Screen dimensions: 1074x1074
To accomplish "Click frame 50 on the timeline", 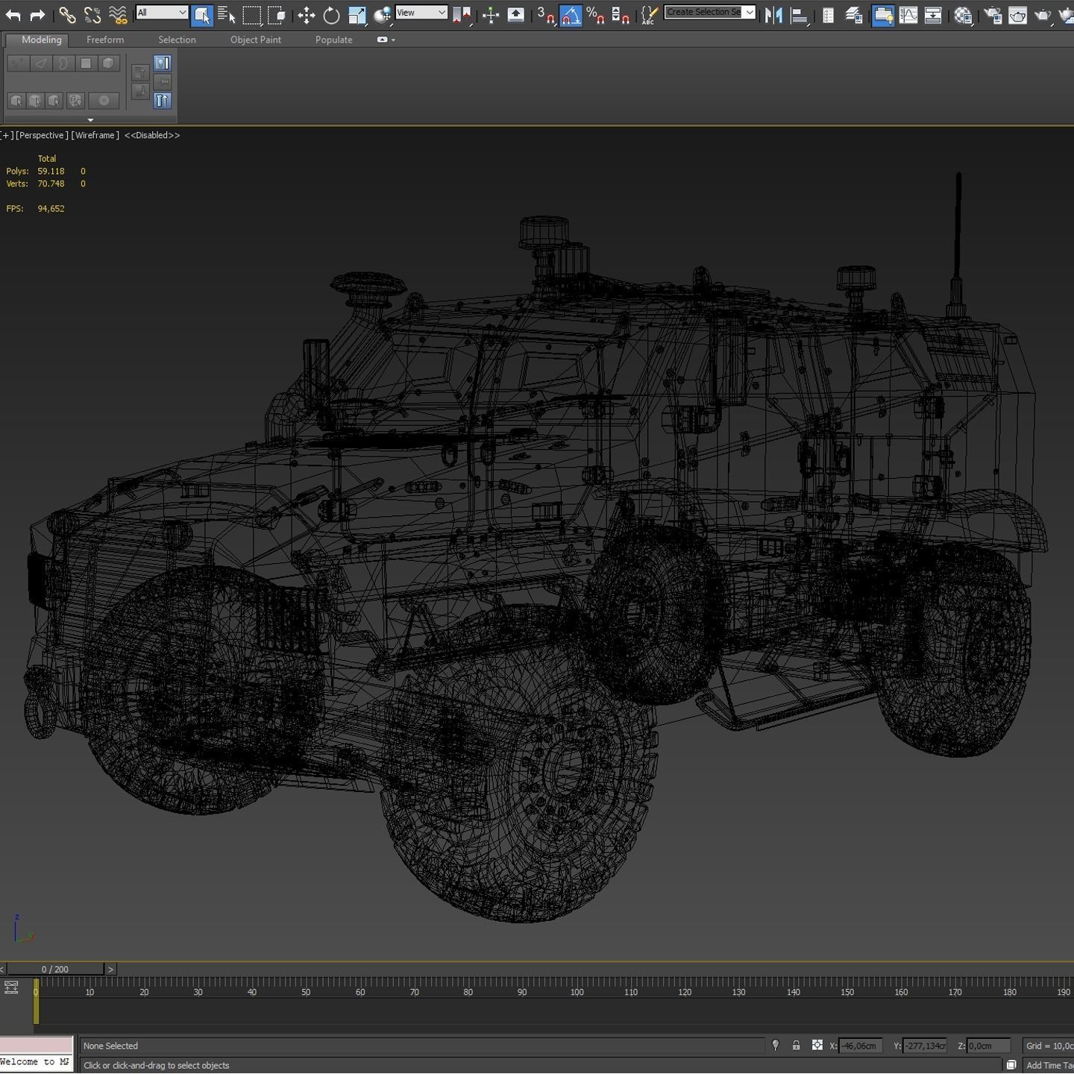I will (306, 992).
